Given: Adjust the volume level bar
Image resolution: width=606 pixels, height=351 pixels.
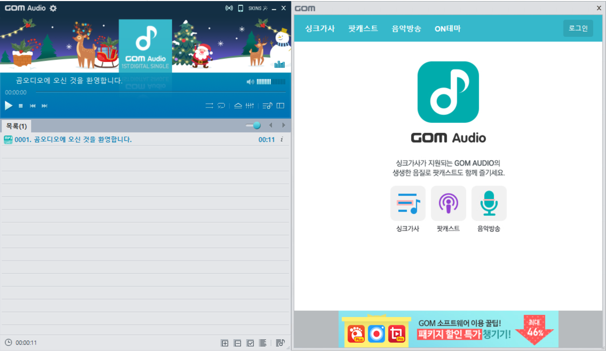Looking at the screenshot, I should click(x=271, y=82).
